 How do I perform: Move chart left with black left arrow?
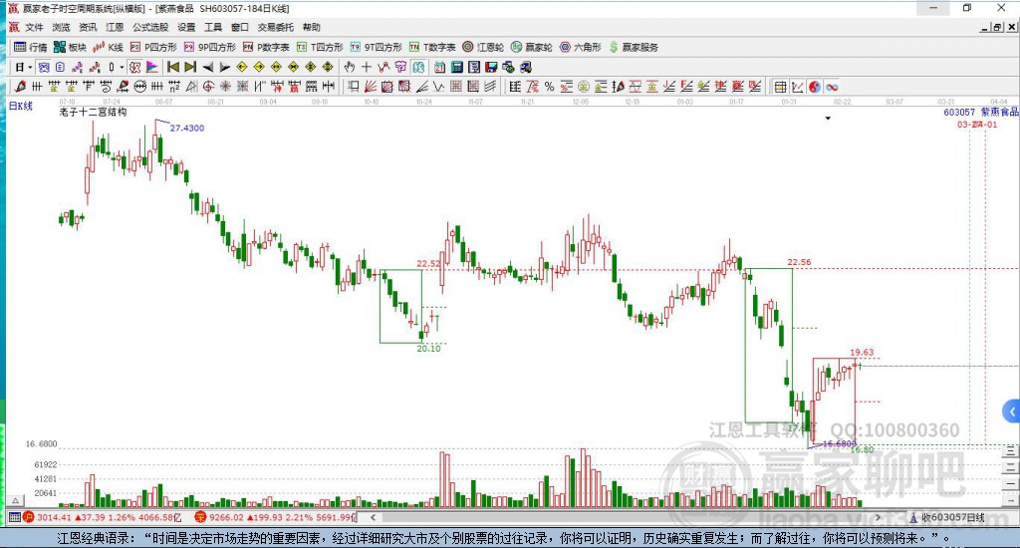207,67
